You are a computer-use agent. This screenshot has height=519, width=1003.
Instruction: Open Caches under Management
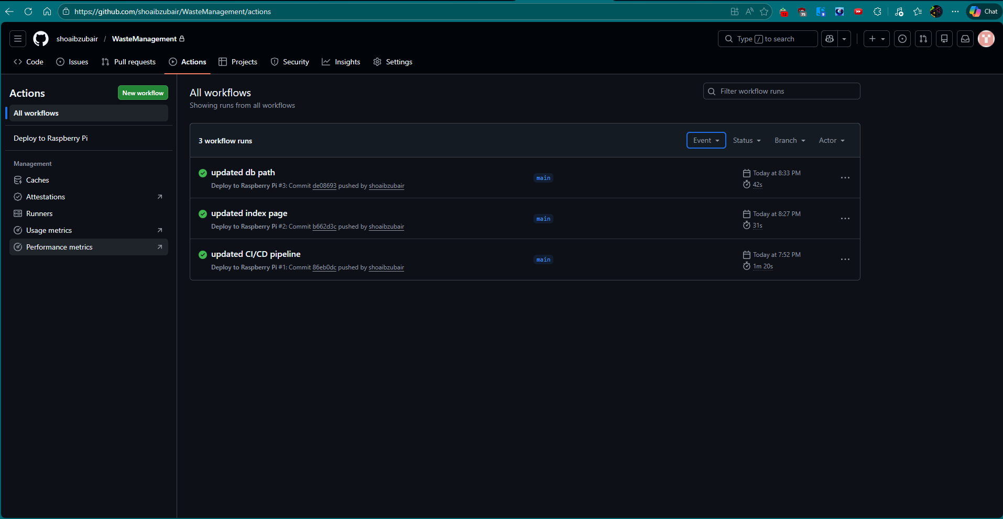click(89, 180)
